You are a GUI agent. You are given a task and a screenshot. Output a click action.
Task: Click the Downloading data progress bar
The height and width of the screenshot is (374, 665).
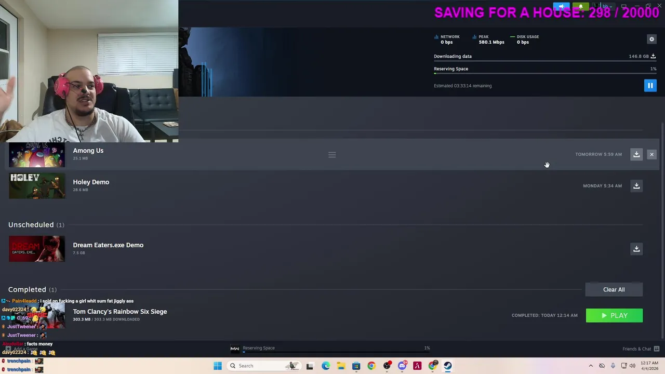coord(545,61)
